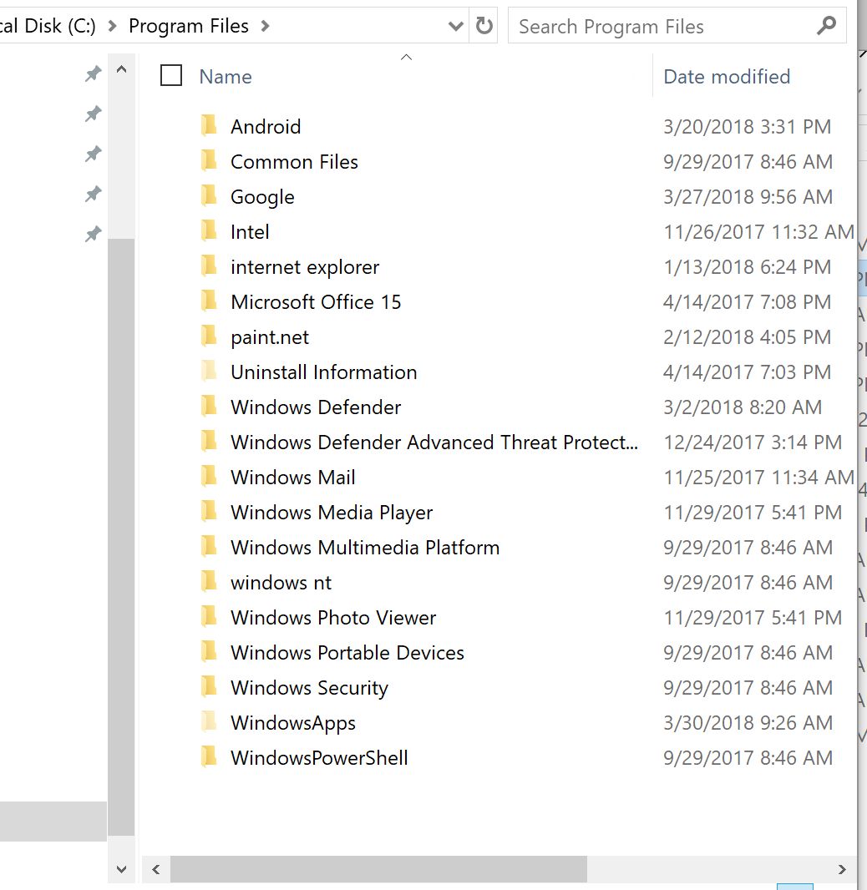Click the paint.net folder icon
Image resolution: width=867 pixels, height=890 pixels.
coord(209,336)
